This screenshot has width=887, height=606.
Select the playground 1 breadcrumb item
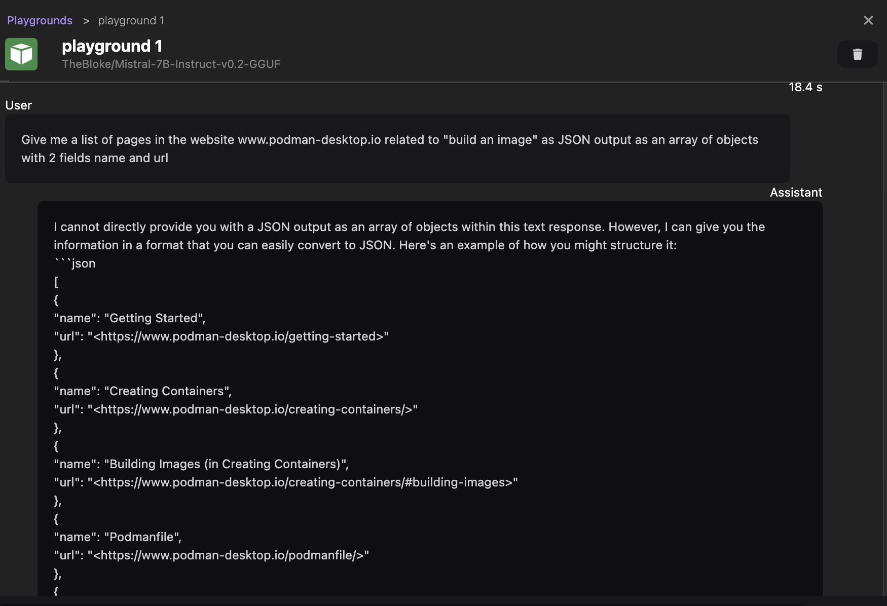click(x=131, y=20)
